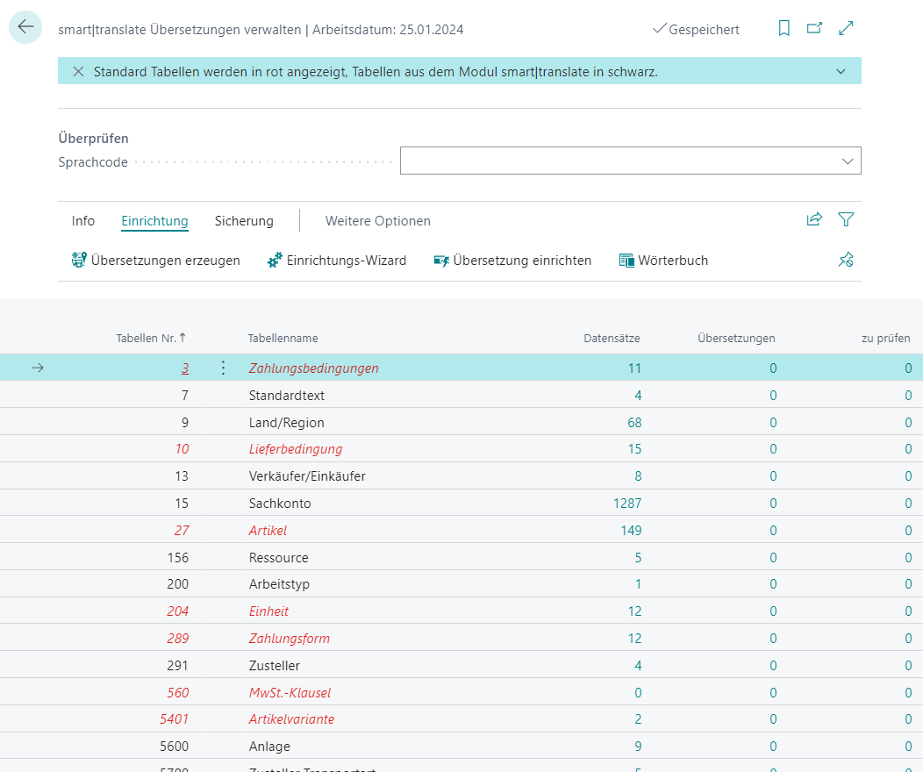The image size is (923, 772).
Task: Click the share icon above the toolbar
Action: [814, 220]
